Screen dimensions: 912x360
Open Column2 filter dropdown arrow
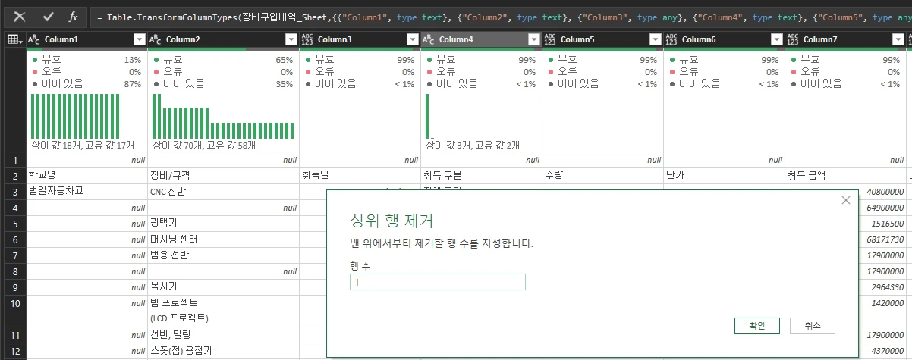coord(291,39)
